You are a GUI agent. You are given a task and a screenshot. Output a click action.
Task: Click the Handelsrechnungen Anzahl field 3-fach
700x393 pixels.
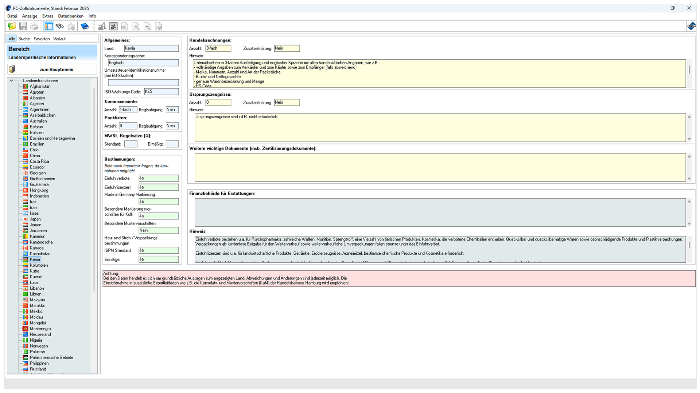tap(218, 48)
